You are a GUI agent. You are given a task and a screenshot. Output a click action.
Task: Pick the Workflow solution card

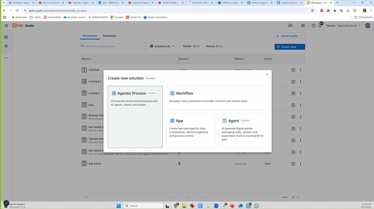pyautogui.click(x=217, y=98)
